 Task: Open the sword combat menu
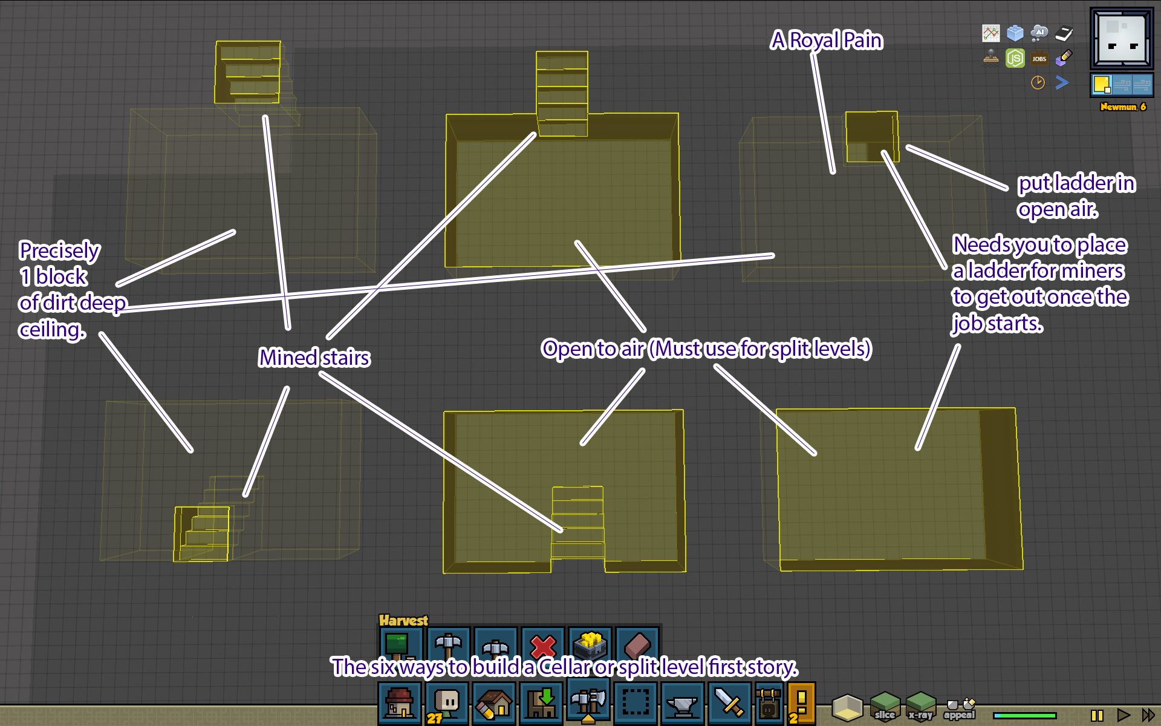tap(729, 704)
